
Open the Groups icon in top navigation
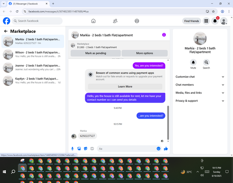coord(137,21)
